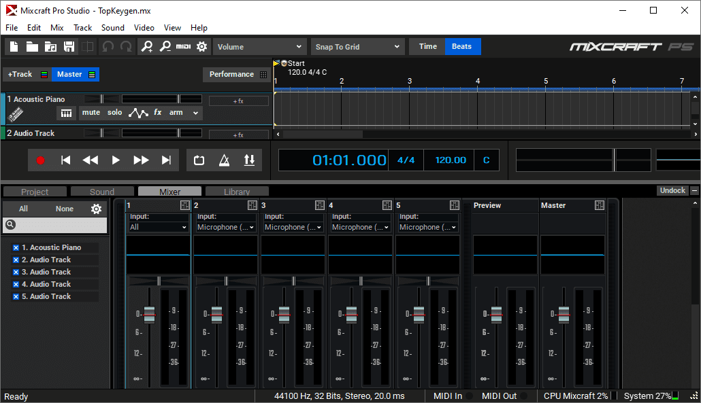
Task: Click the zoom in magnifier icon
Action: (x=146, y=47)
